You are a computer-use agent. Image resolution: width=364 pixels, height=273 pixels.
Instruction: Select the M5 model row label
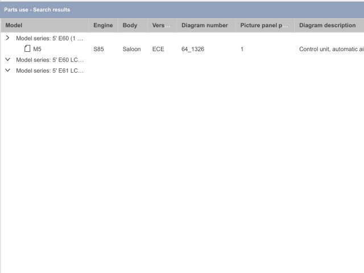pos(37,49)
